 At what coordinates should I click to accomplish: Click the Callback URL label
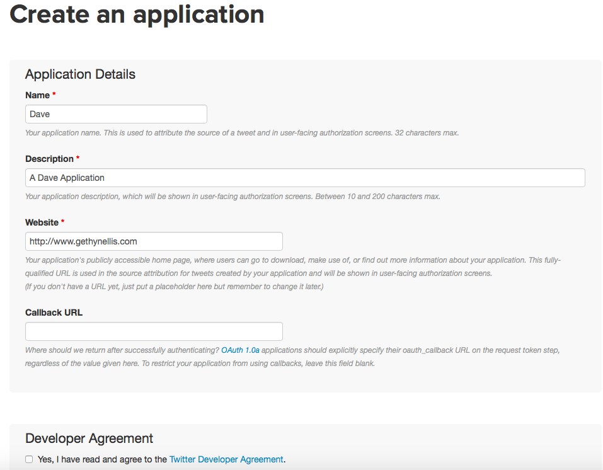coord(54,312)
